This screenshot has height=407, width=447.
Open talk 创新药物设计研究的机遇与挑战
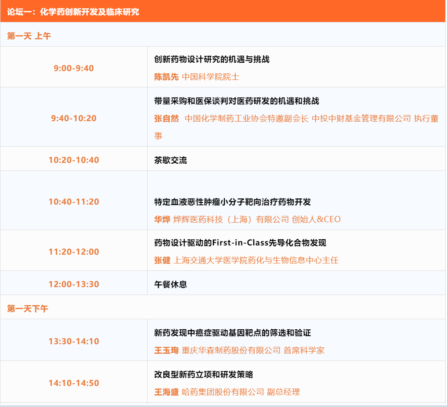tap(212, 59)
